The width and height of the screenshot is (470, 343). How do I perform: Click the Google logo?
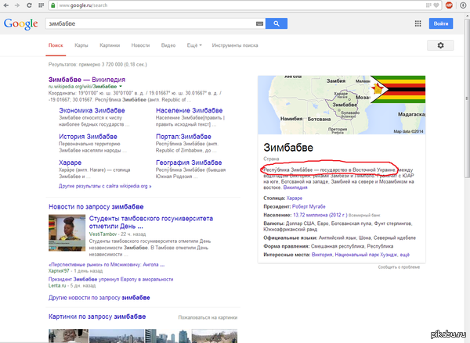(x=21, y=23)
